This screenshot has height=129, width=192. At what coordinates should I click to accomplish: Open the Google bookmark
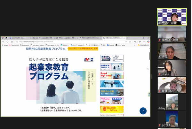tap(5, 45)
